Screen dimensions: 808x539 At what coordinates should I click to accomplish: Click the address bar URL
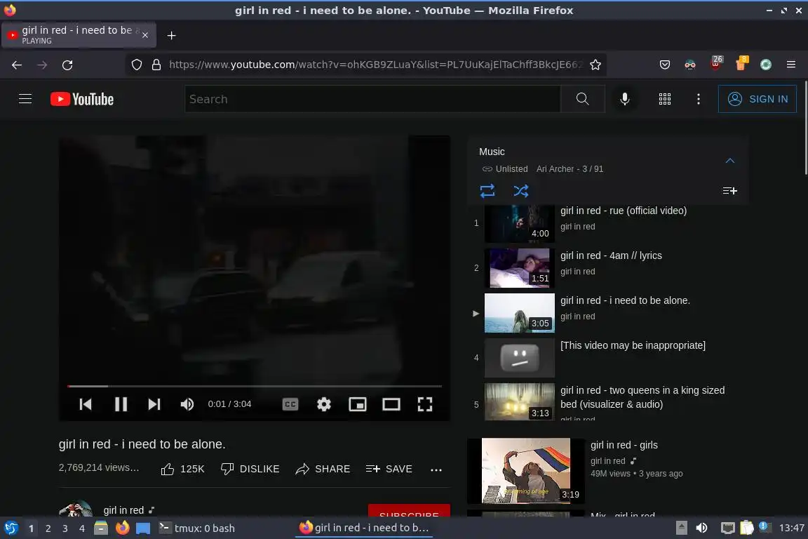pos(375,65)
